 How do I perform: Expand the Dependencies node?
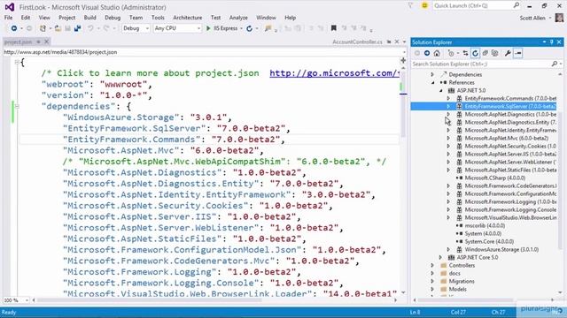(x=432, y=74)
